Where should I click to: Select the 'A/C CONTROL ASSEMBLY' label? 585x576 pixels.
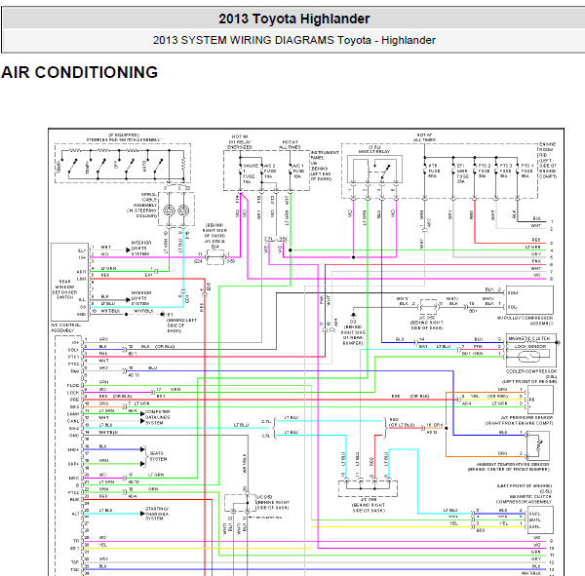pyautogui.click(x=65, y=327)
